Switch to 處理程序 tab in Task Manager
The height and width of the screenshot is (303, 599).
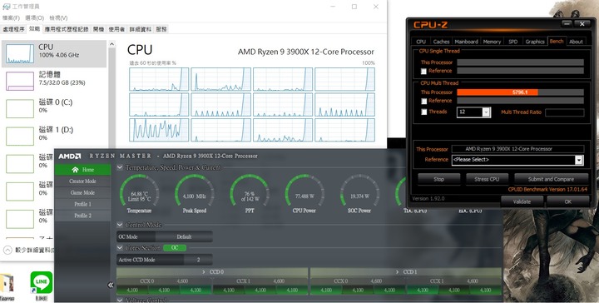tap(14, 29)
